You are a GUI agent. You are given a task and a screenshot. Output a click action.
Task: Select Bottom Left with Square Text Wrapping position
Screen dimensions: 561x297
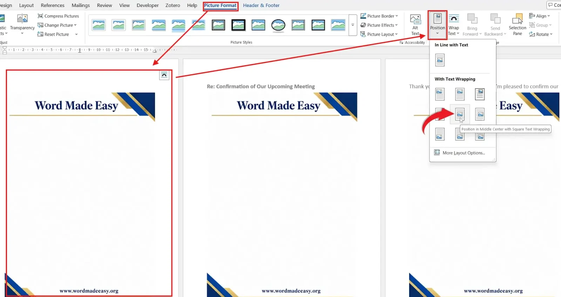pos(440,134)
